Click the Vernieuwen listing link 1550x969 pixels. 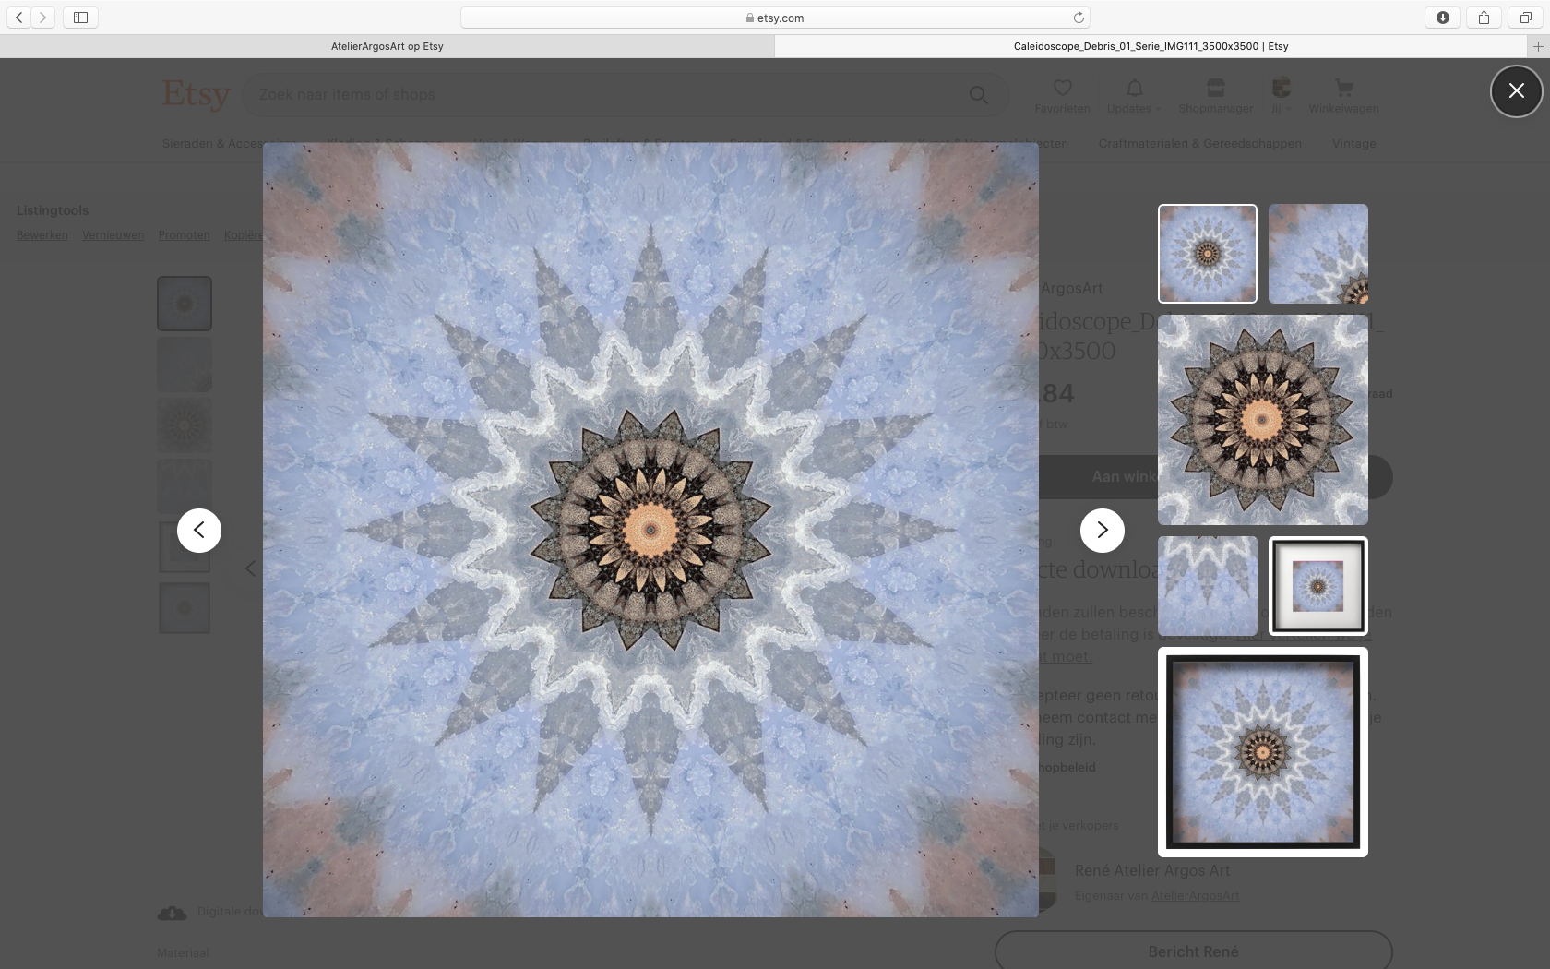(x=113, y=235)
